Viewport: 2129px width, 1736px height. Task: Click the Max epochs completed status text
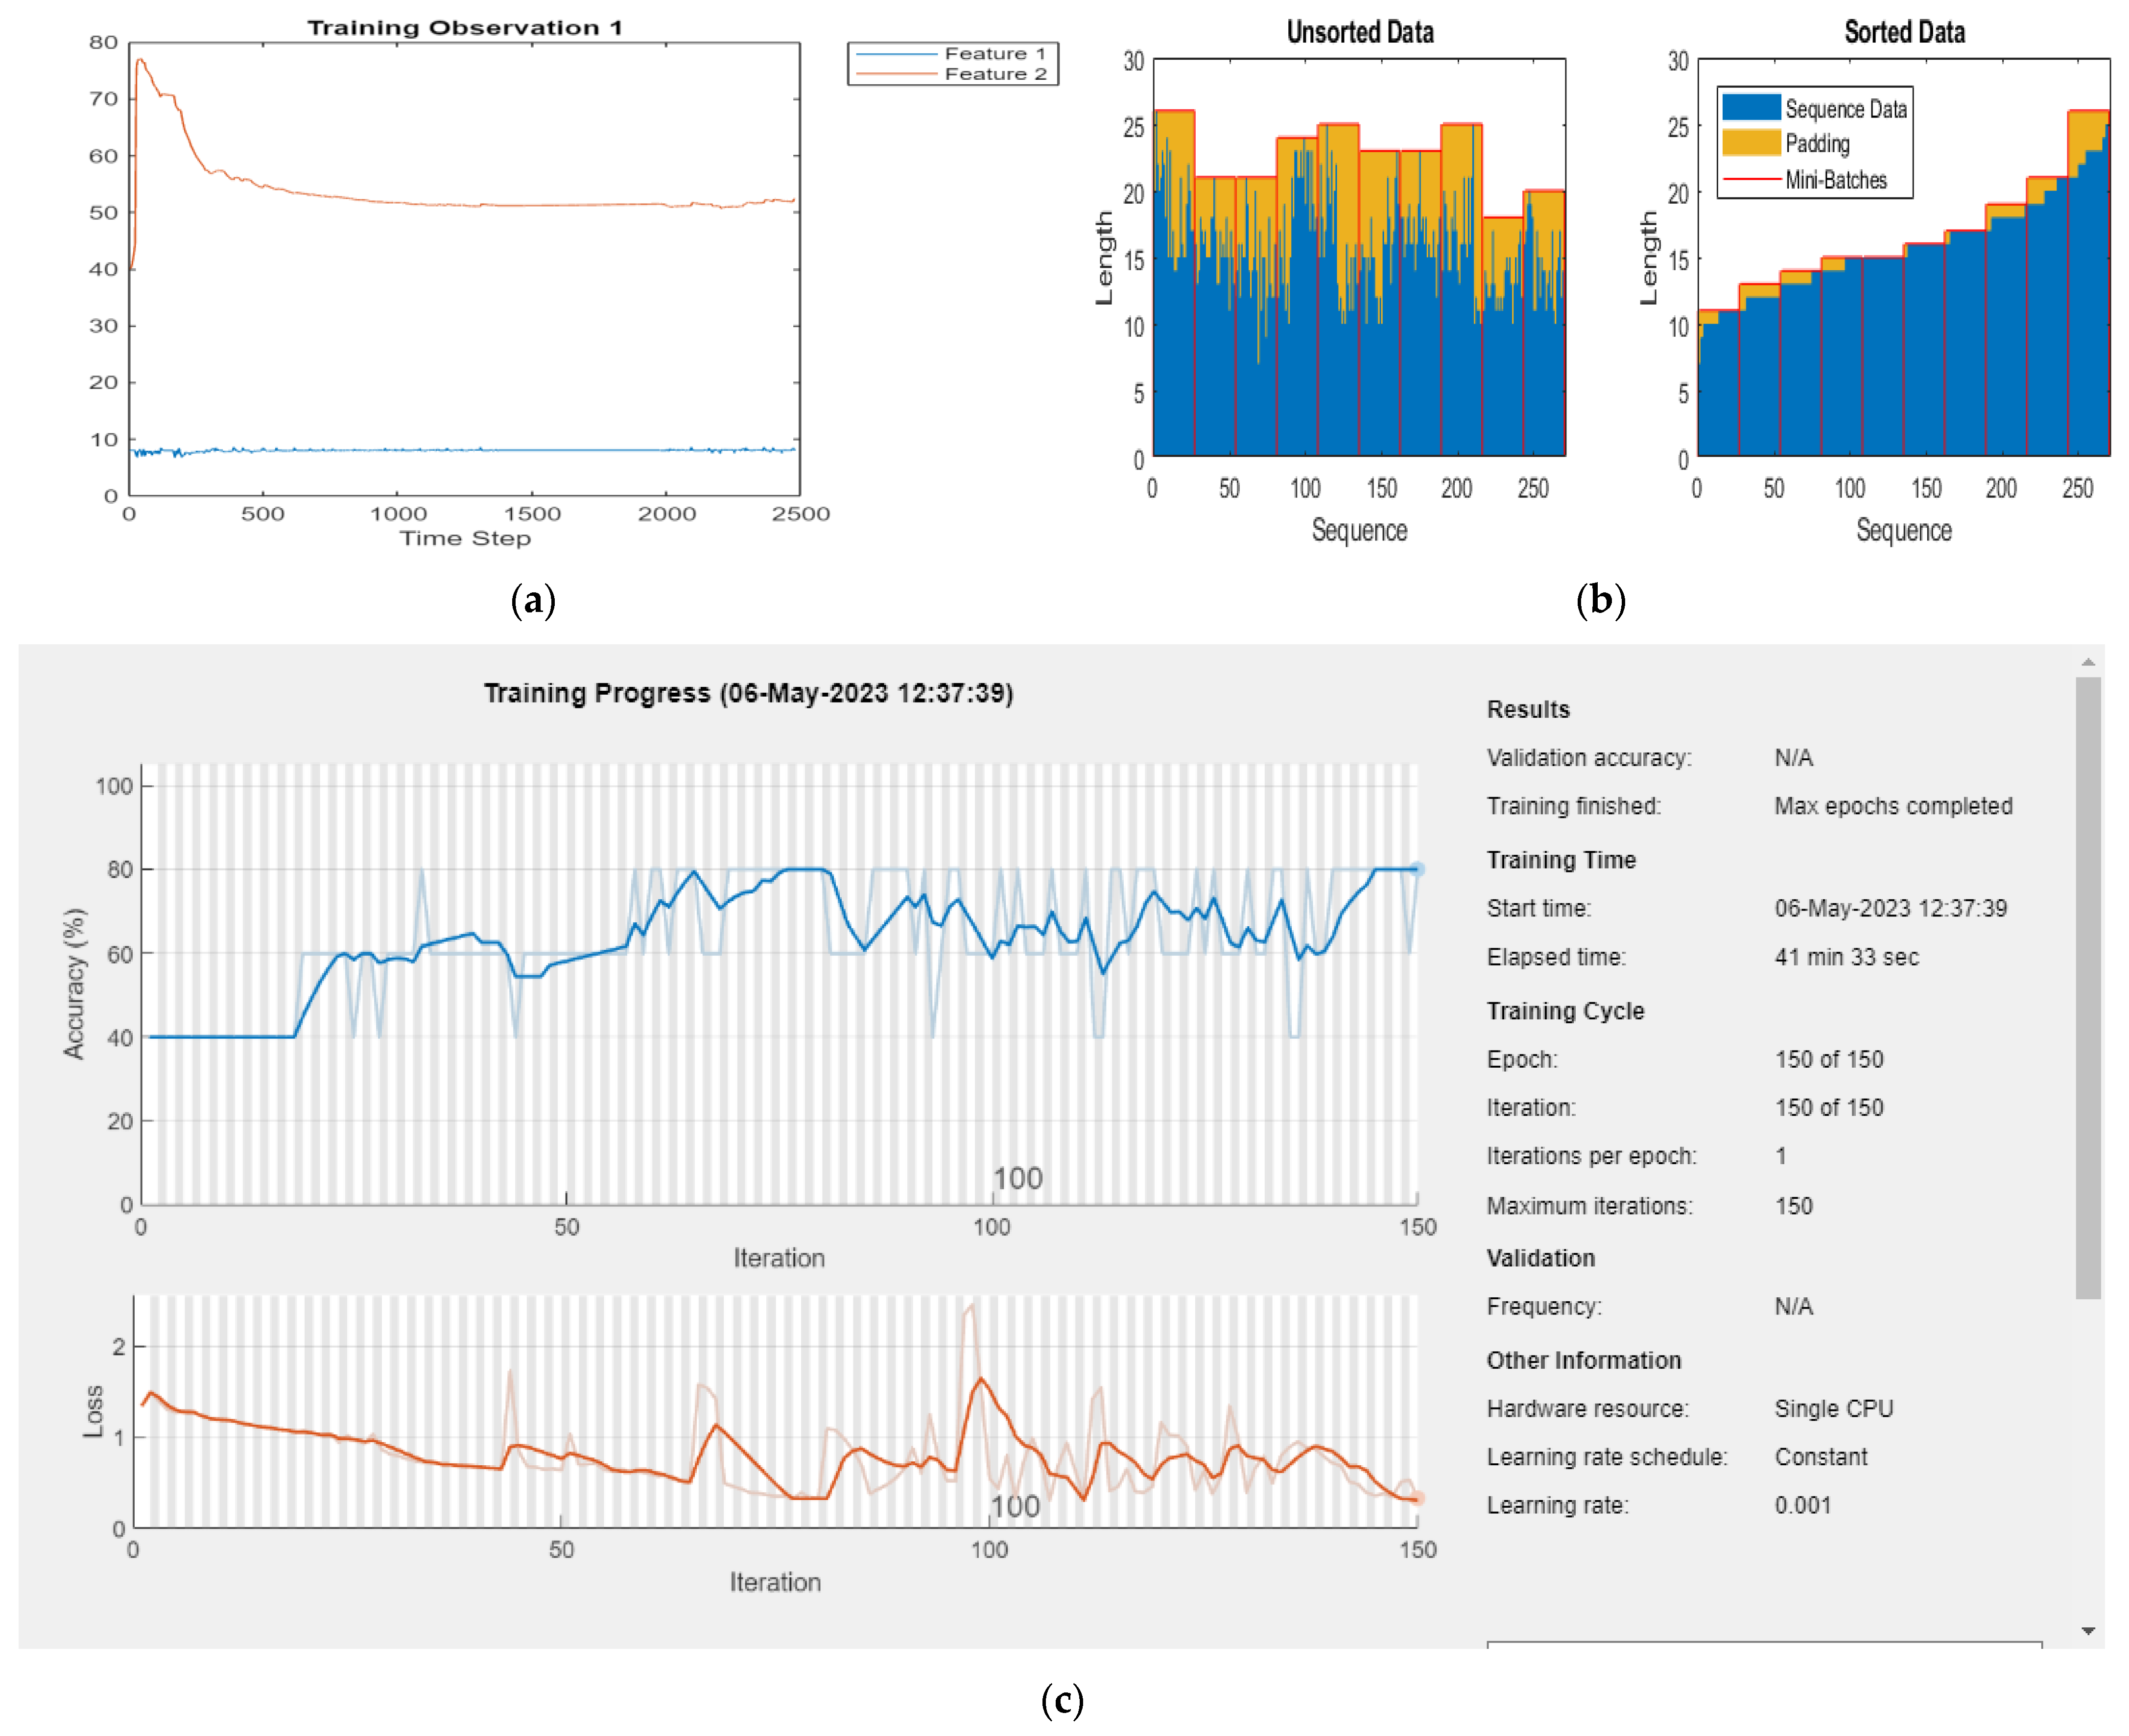tap(1893, 806)
